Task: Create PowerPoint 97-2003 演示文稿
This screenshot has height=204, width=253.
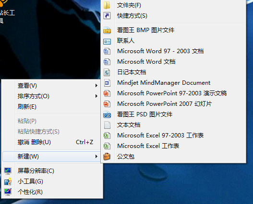Action: click(x=173, y=93)
